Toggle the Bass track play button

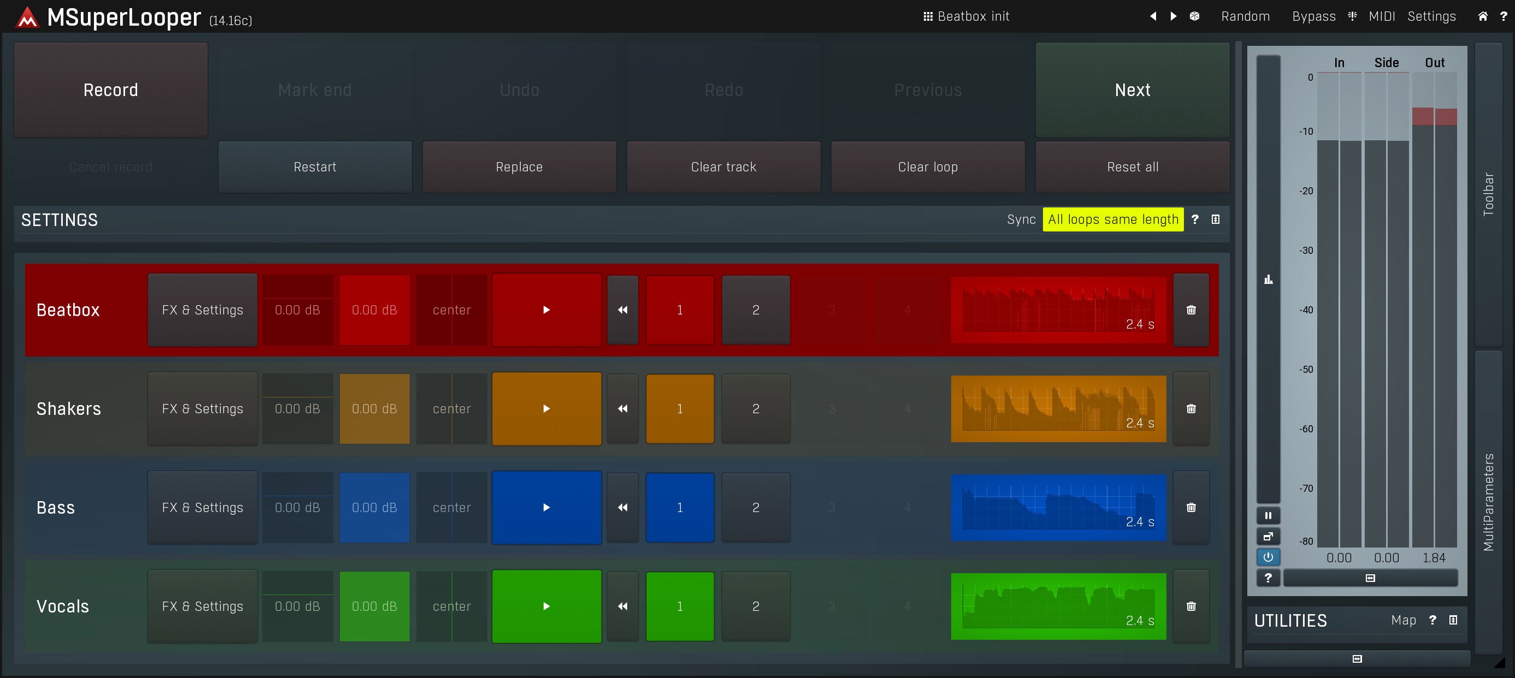[546, 507]
